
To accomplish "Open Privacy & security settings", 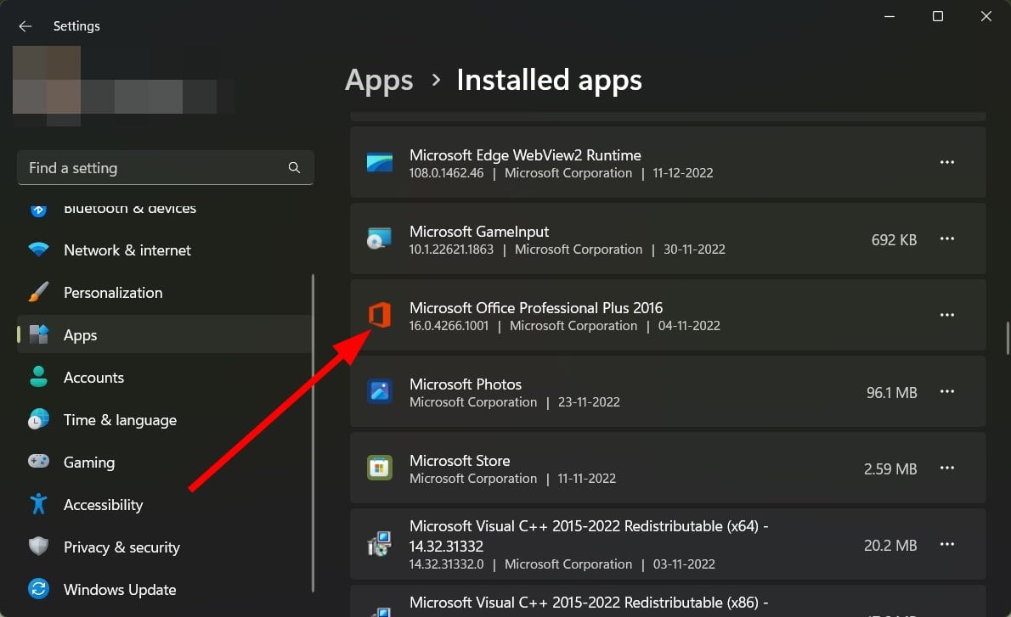I will coord(121,547).
